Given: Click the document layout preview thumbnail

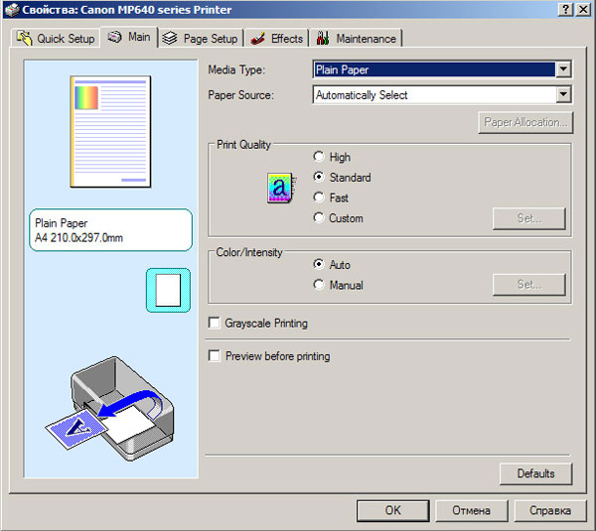Looking at the screenshot, I should (x=110, y=131).
